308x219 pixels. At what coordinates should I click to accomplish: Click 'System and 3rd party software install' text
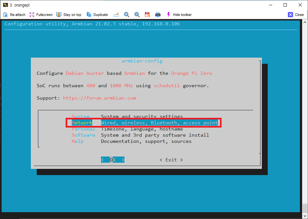(155, 135)
